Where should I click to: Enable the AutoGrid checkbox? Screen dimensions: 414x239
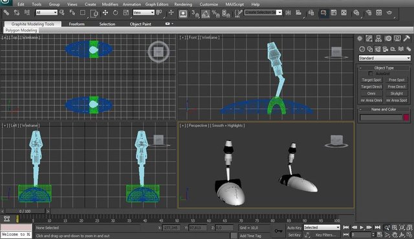[371, 73]
